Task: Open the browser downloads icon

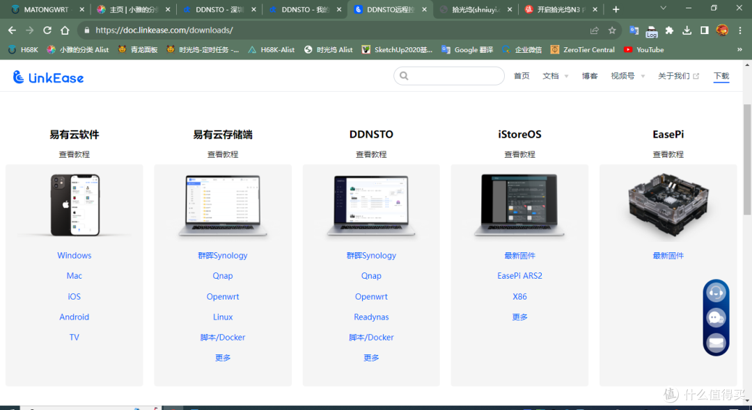Action: point(687,30)
